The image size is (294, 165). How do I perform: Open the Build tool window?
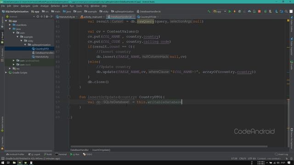tap(48, 154)
